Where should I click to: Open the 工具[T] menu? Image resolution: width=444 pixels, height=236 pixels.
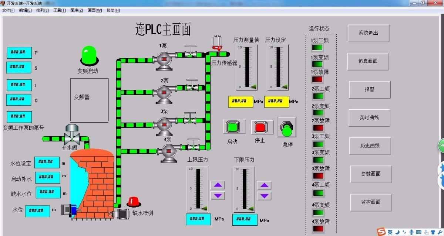(x=60, y=10)
